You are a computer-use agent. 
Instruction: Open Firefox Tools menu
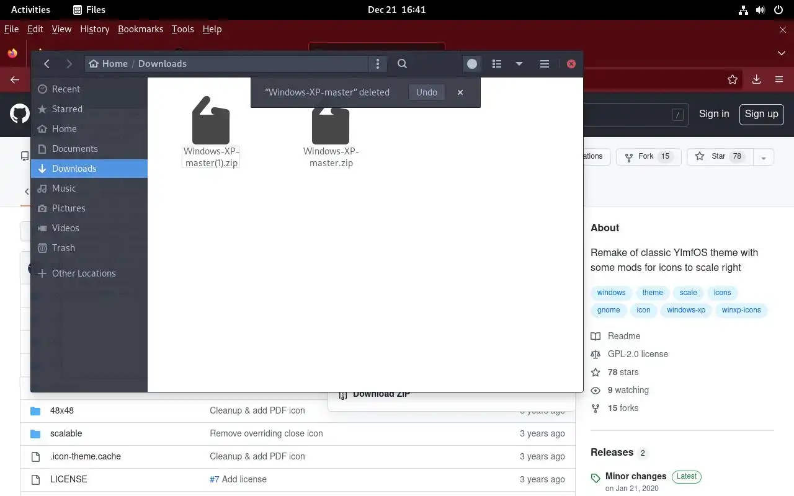183,29
